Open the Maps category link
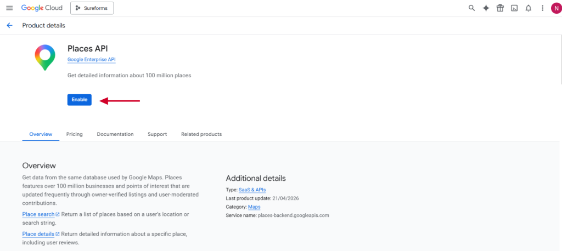The width and height of the screenshot is (562, 251). (254, 207)
